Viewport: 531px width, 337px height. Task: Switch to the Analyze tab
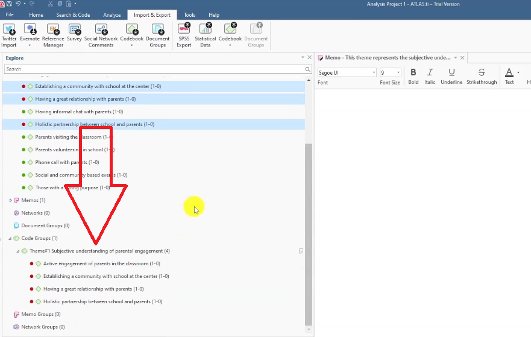tap(112, 14)
